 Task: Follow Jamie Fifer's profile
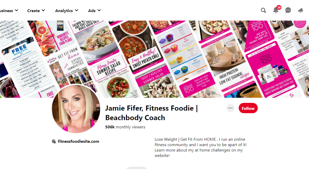point(248,108)
